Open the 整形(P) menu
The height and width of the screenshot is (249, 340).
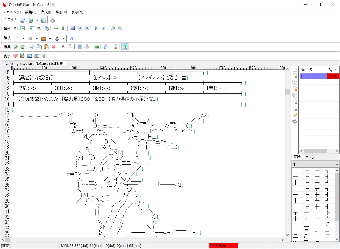[x=61, y=12]
